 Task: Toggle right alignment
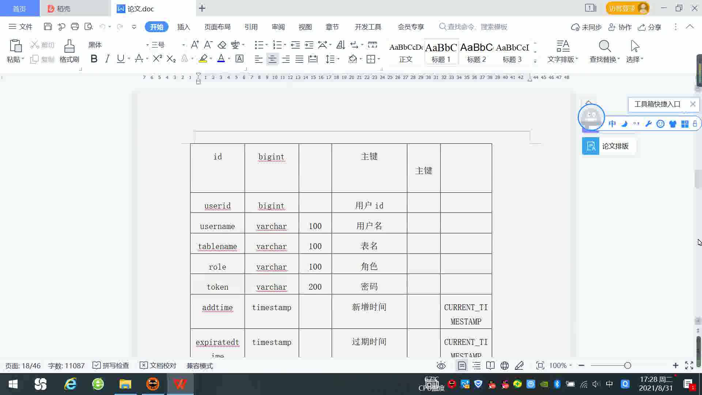click(x=286, y=59)
